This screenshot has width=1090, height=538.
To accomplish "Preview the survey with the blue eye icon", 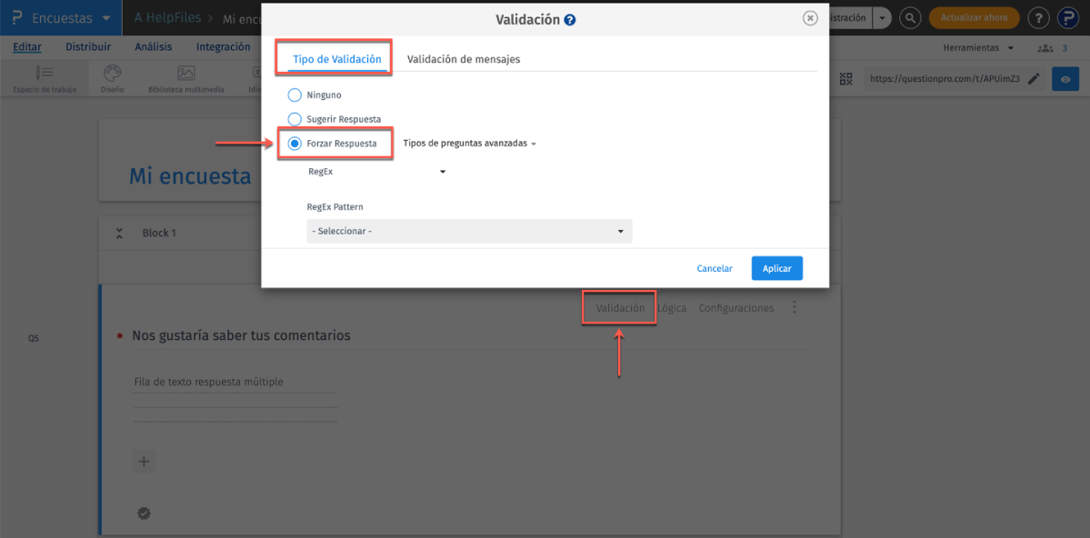I will click(1065, 79).
